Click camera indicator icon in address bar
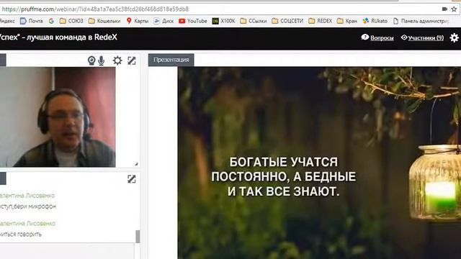Screen dimensions: 461x259 [444, 9]
